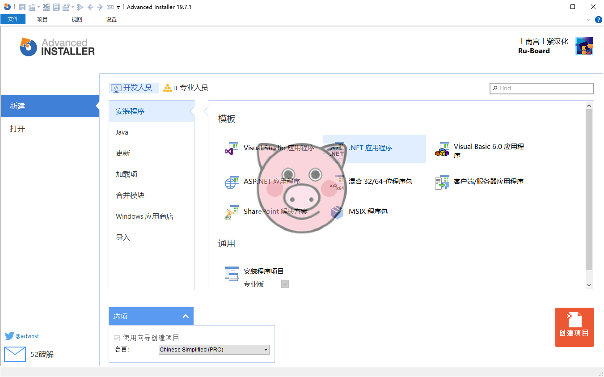Click the Build icon in quick access toolbar
Viewport: 604px width, 377px height.
point(32,7)
